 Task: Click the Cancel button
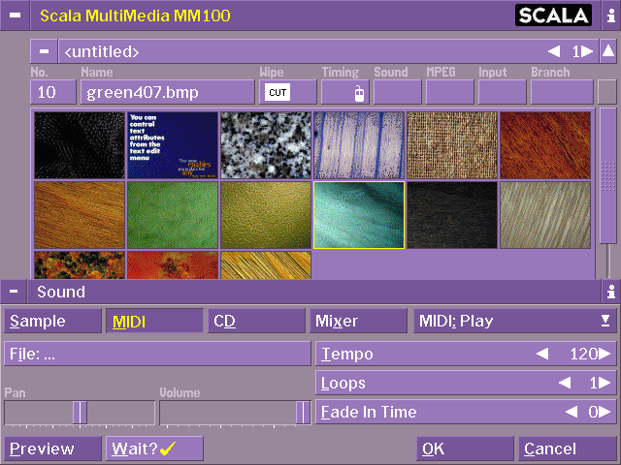click(x=567, y=449)
